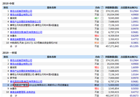Select the share count 2,668,670

114,43
